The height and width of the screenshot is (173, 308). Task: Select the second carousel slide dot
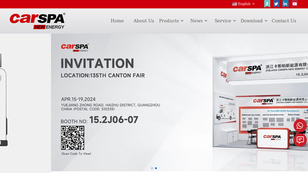156,168
